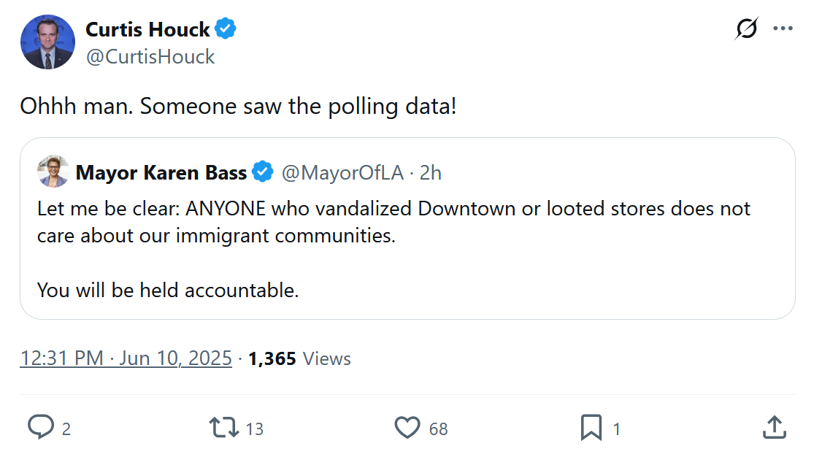814x457 pixels.
Task: Like the post with heart icon
Action: [x=407, y=428]
